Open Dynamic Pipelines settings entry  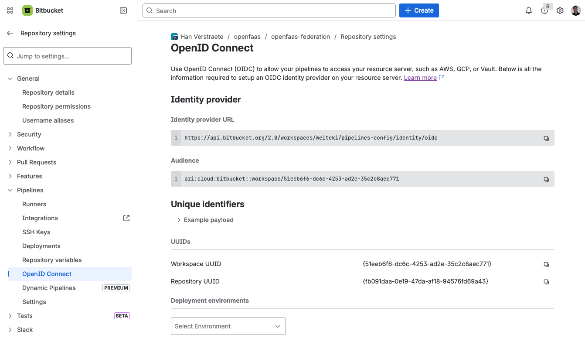click(49, 287)
